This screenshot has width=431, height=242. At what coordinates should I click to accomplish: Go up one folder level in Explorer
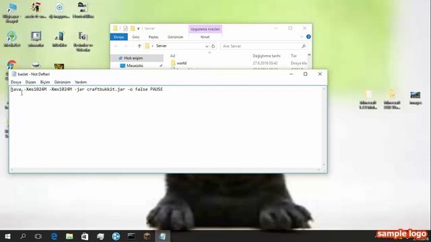[139, 46]
